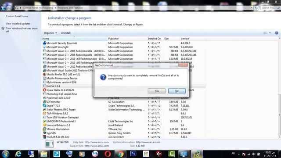Click the Back navigation arrow

pyautogui.click(x=3, y=8)
